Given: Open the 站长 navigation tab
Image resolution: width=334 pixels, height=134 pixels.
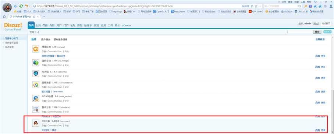Looking at the screenshot, I should (x=117, y=25).
